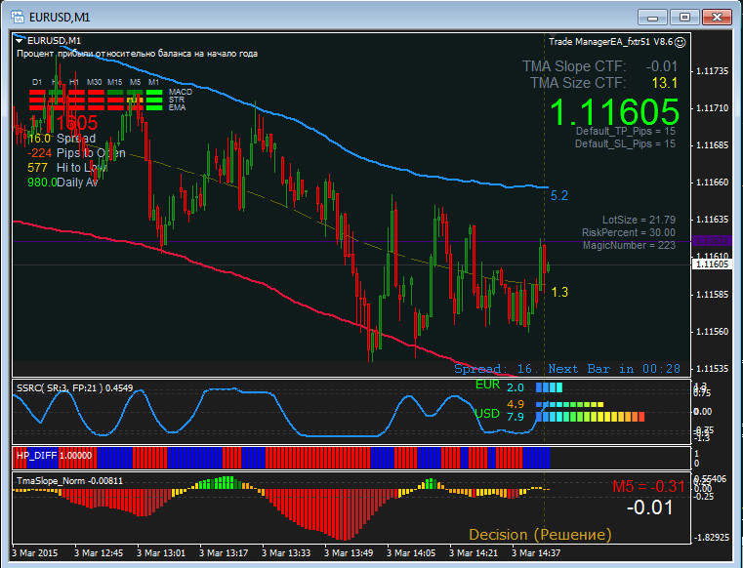This screenshot has width=743, height=568.
Task: Click the MACD row label
Action: pos(181,92)
